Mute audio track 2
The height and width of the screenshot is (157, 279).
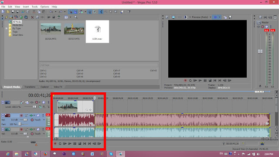pyautogui.click(x=38, y=116)
